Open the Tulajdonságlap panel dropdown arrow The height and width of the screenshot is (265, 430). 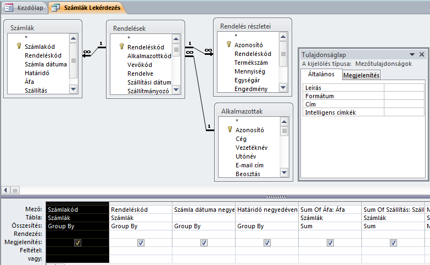tap(412, 54)
